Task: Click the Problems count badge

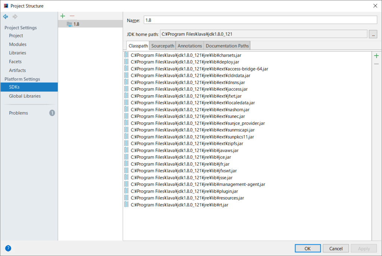Action: point(52,113)
